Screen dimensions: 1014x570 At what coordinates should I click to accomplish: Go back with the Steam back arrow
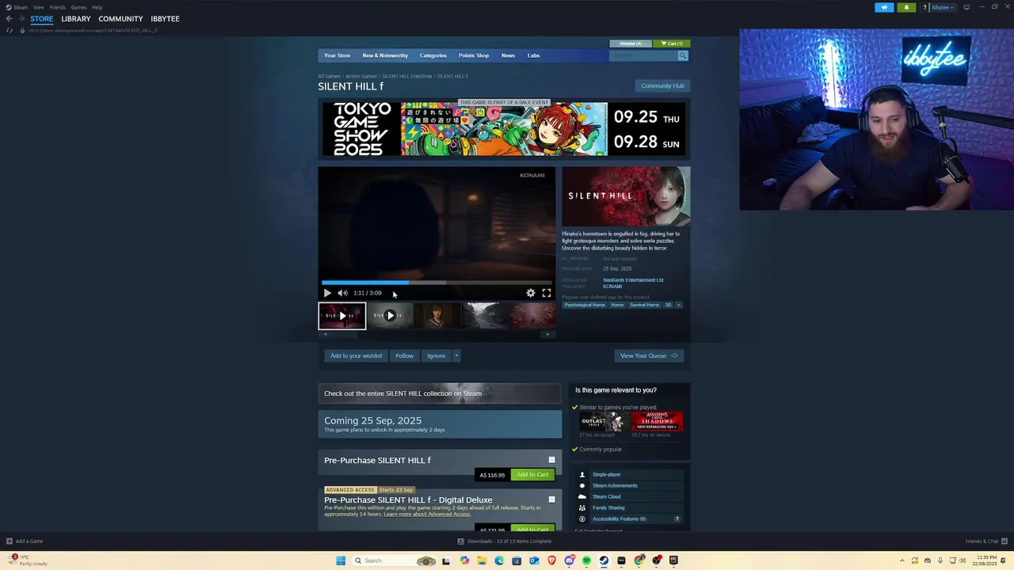(x=9, y=19)
